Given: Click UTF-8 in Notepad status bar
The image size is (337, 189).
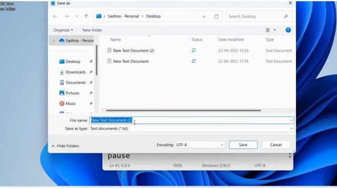Looking at the screenshot, I should click(x=260, y=166).
